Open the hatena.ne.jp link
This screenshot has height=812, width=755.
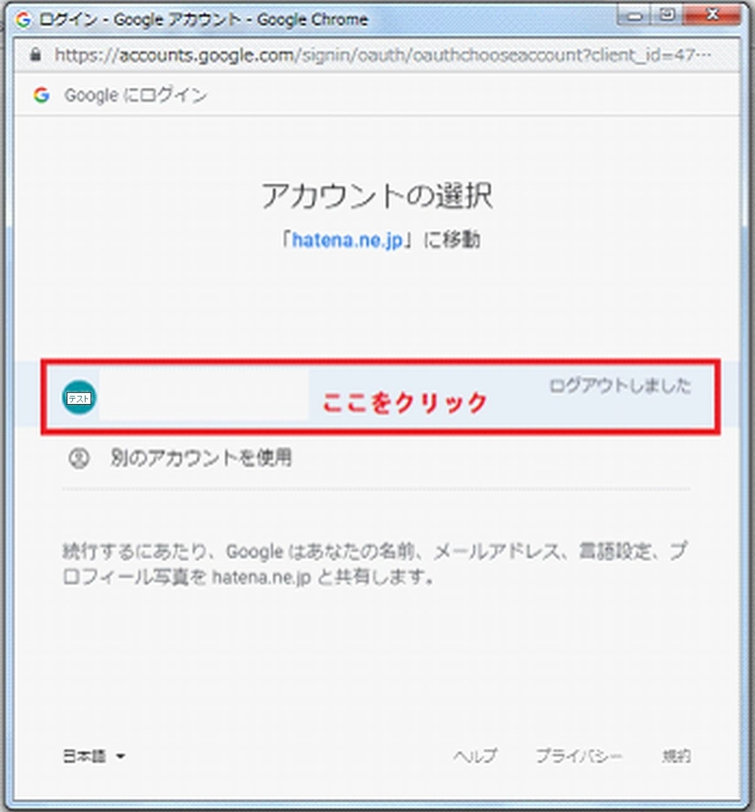pos(348,239)
